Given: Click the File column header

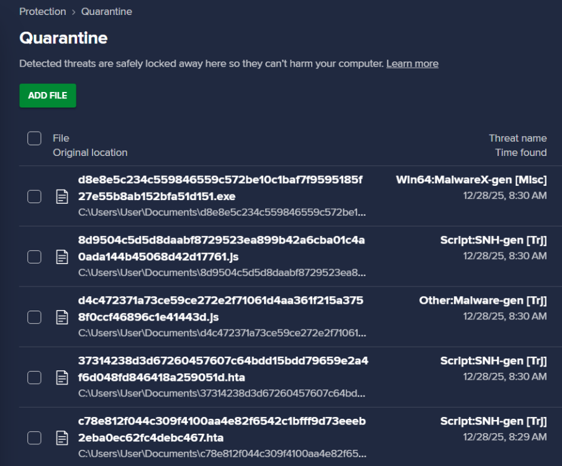Looking at the screenshot, I should pos(61,138).
